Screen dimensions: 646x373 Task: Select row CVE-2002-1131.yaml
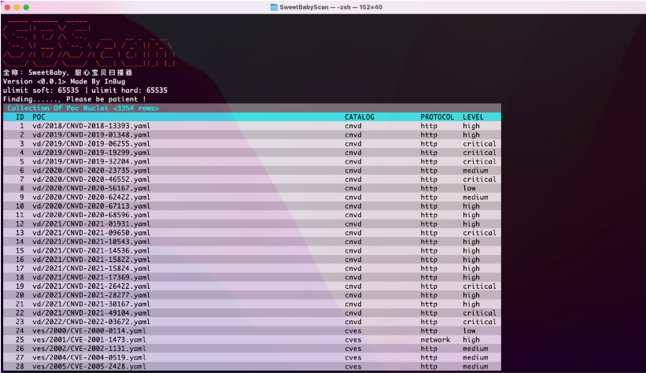point(252,349)
